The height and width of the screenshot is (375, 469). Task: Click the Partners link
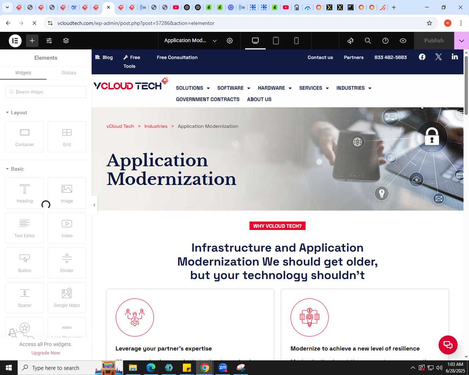[354, 57]
